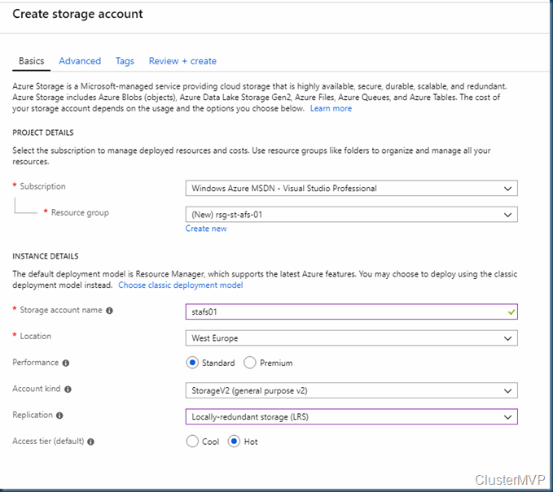Click info icon beside Account kind
Image resolution: width=553 pixels, height=492 pixels.
pyautogui.click(x=68, y=390)
